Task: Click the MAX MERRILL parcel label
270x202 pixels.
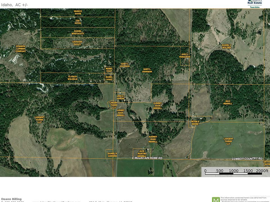Action: click(228, 102)
